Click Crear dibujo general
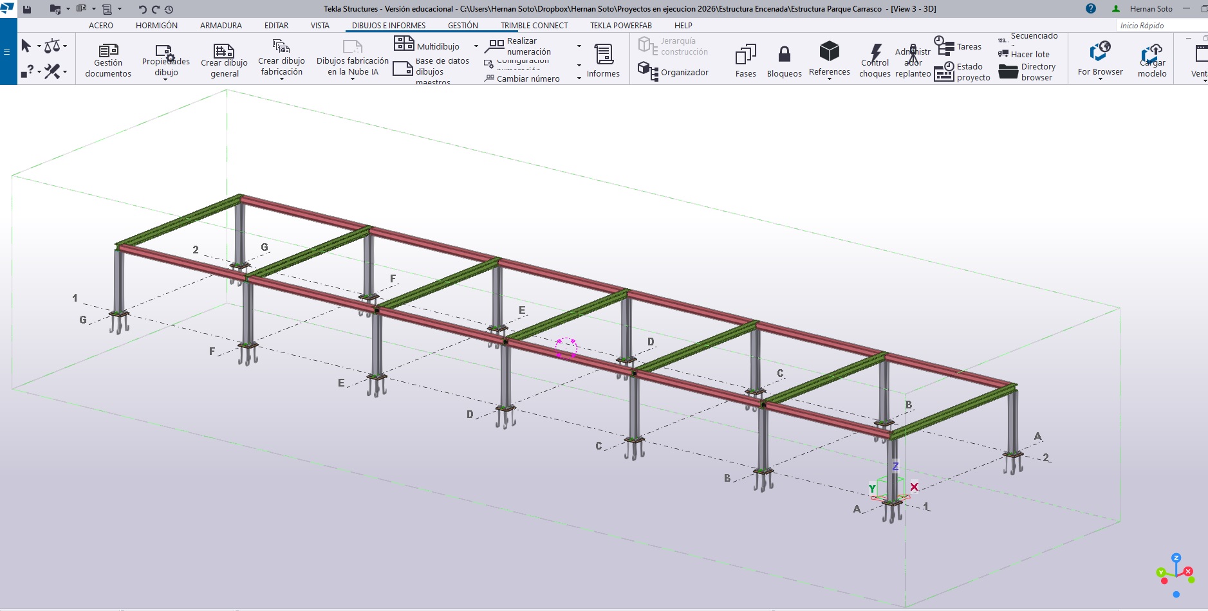The width and height of the screenshot is (1208, 611). click(x=224, y=60)
